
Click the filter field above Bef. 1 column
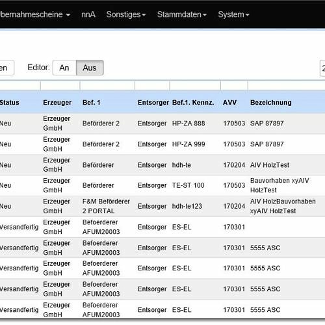107,85
